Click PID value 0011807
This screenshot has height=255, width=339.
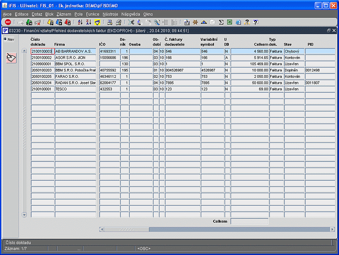coord(320,82)
